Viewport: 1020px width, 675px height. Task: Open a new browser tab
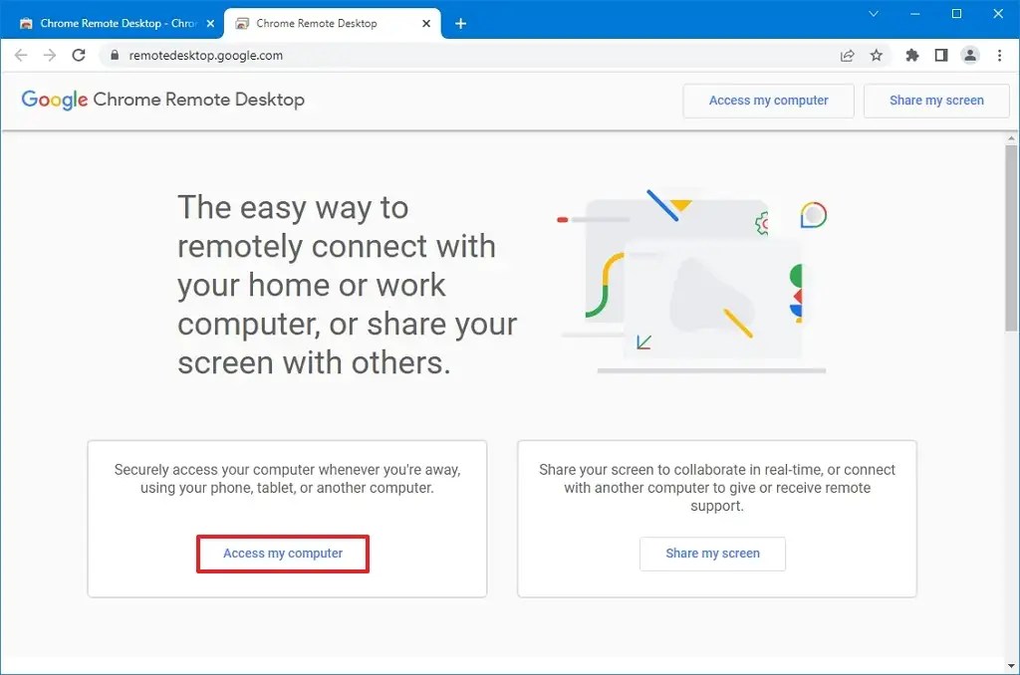pyautogui.click(x=460, y=22)
